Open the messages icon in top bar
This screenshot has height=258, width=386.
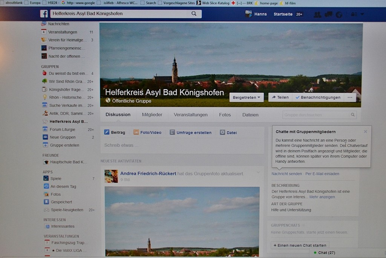328,15
